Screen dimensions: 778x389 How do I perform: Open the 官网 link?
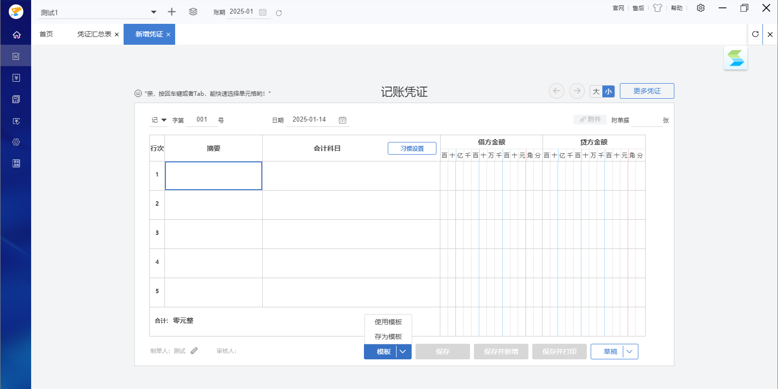(x=618, y=8)
